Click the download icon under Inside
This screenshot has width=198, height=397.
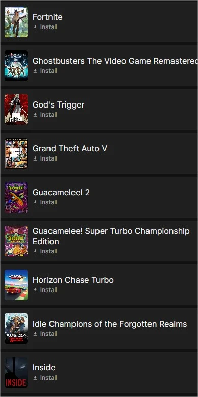tap(35, 378)
